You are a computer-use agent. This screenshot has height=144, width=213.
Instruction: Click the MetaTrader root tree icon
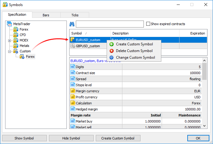click(x=9, y=24)
